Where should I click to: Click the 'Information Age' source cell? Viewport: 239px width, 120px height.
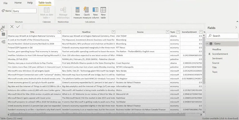(x=142, y=86)
